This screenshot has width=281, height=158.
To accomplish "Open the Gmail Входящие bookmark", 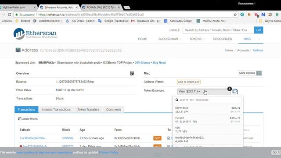I will pyautogui.click(x=146, y=21).
